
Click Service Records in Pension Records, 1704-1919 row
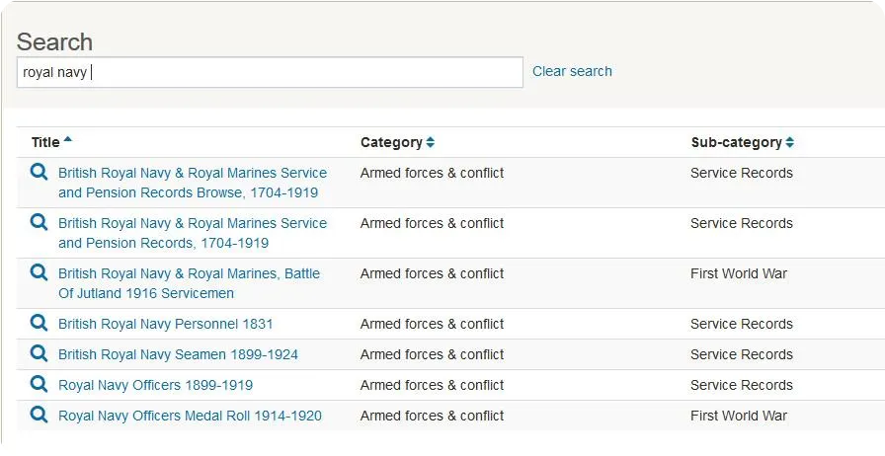tap(741, 223)
